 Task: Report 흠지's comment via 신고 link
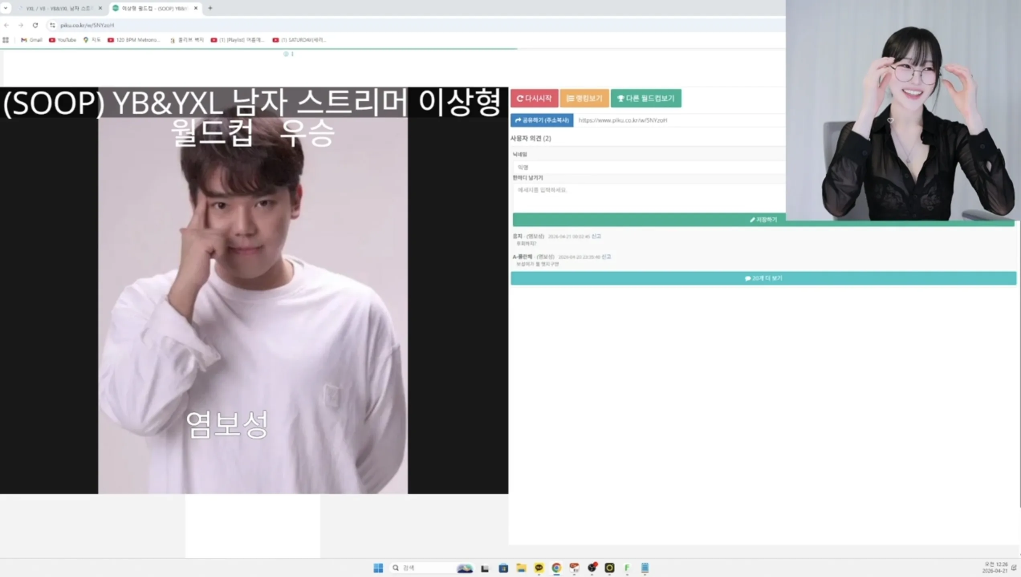pyautogui.click(x=596, y=236)
